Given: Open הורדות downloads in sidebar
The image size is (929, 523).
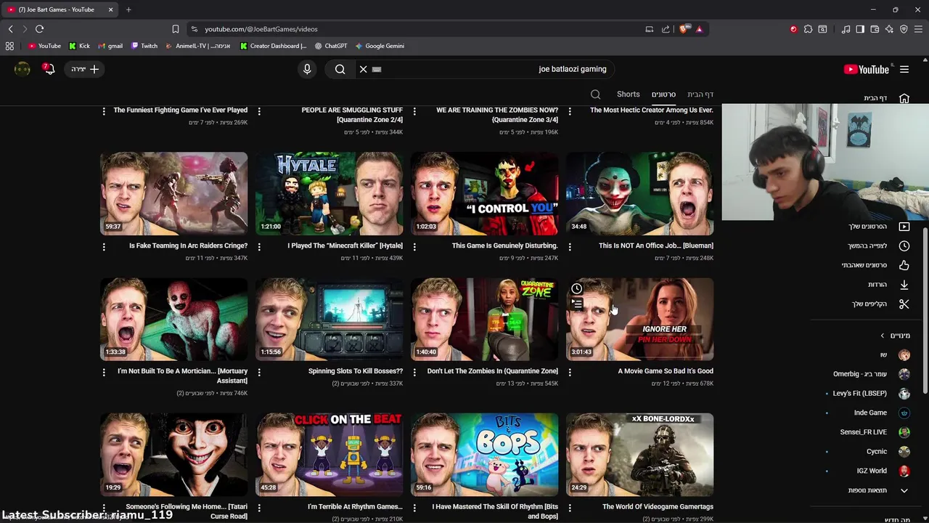Looking at the screenshot, I should (x=888, y=285).
